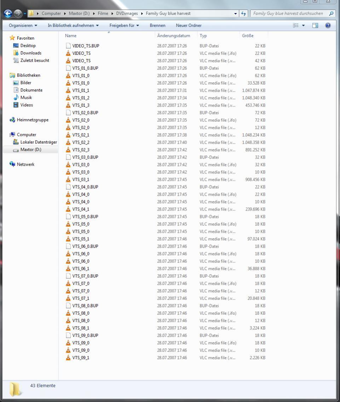Click VLC cone icon of VIDEO_TS .ifo file
This screenshot has width=340, height=402.
(68, 53)
